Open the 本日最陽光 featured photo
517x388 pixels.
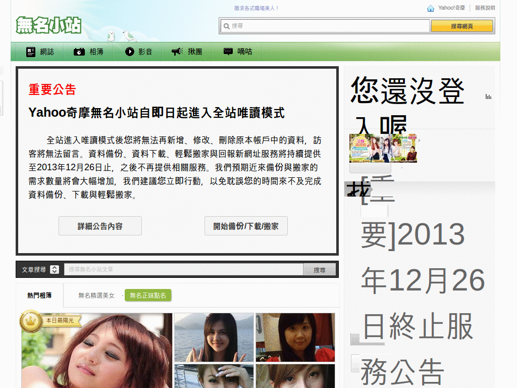coord(96,351)
